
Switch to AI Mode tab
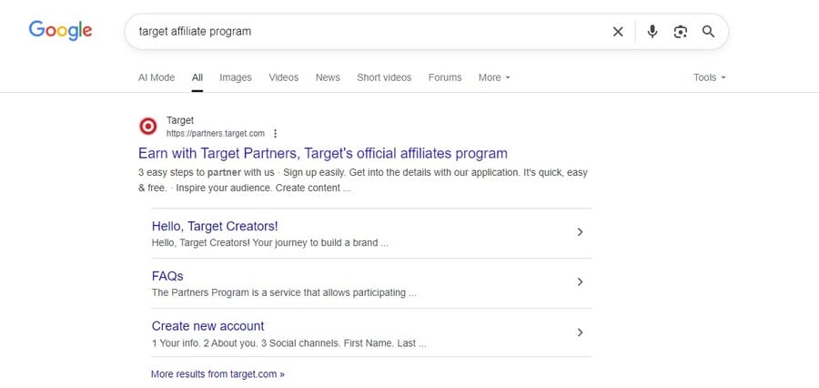point(157,77)
